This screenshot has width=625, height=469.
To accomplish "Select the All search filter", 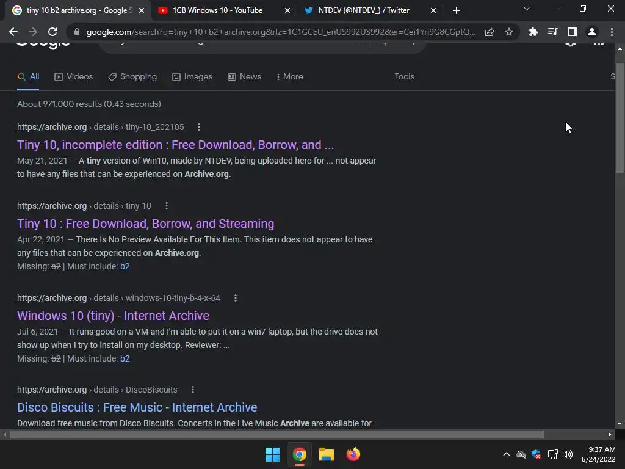I will tap(28, 76).
